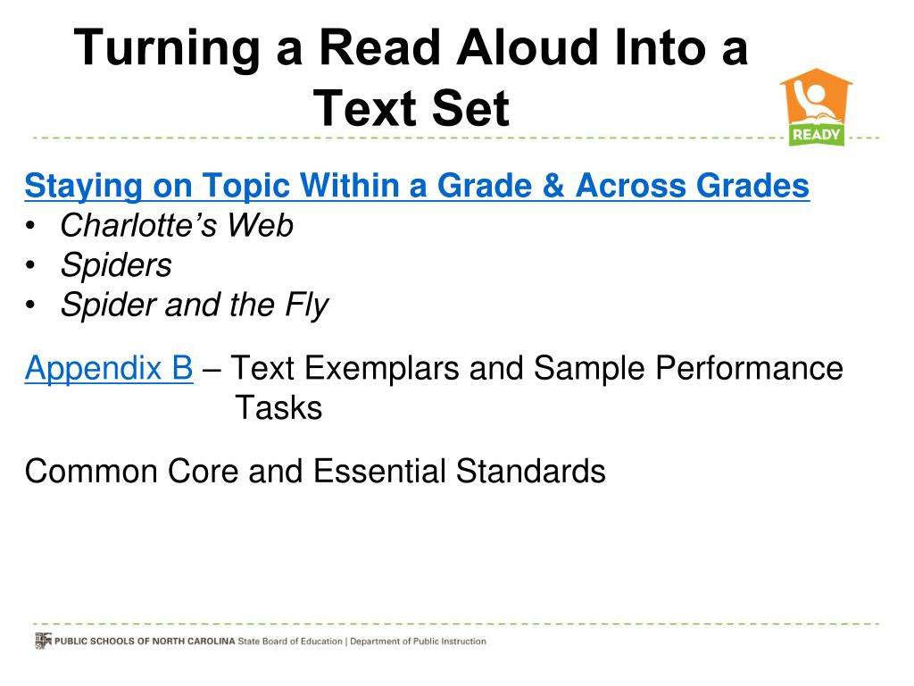The image size is (914, 686).
Task: Select the Spider and the Fly item
Action: point(195,305)
